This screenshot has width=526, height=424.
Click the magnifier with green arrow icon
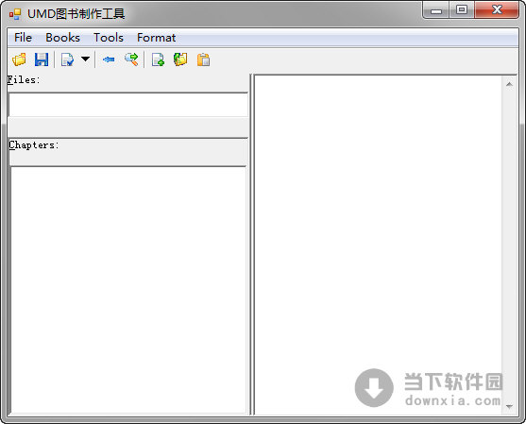point(131,59)
